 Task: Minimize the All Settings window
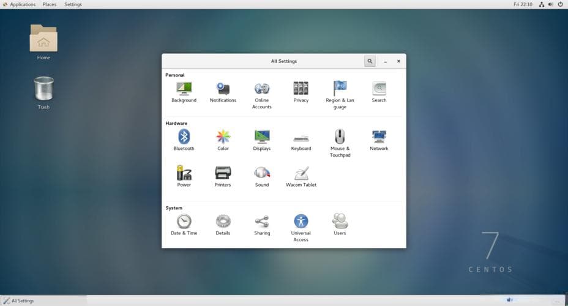(386, 61)
